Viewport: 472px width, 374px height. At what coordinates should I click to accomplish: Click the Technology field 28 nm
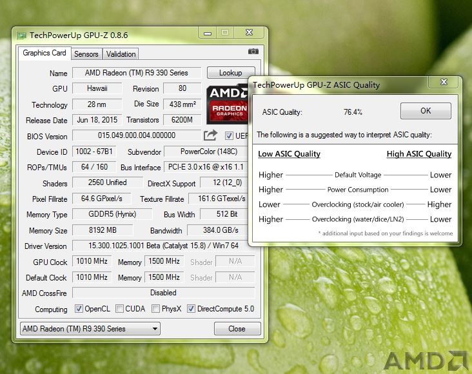point(97,104)
